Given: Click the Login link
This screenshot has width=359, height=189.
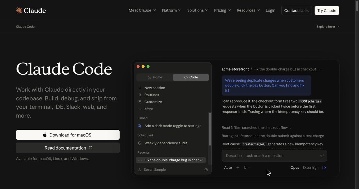Looking at the screenshot, I should point(270,10).
